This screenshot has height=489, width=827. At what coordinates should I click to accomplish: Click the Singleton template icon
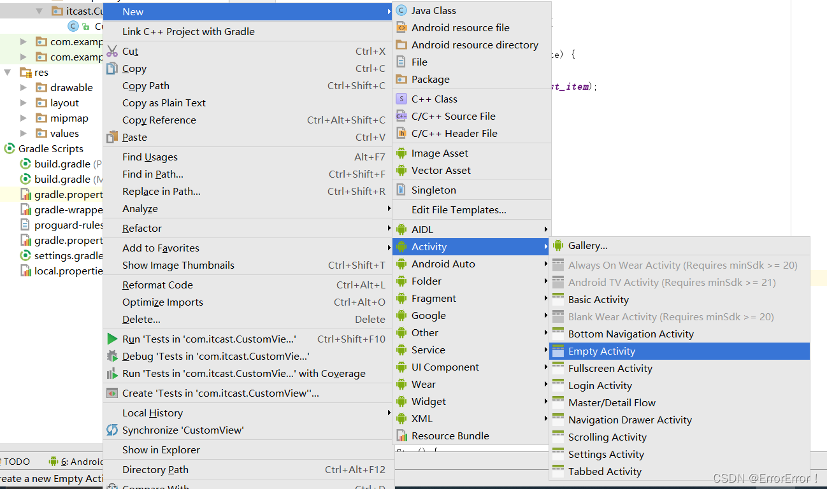point(401,190)
